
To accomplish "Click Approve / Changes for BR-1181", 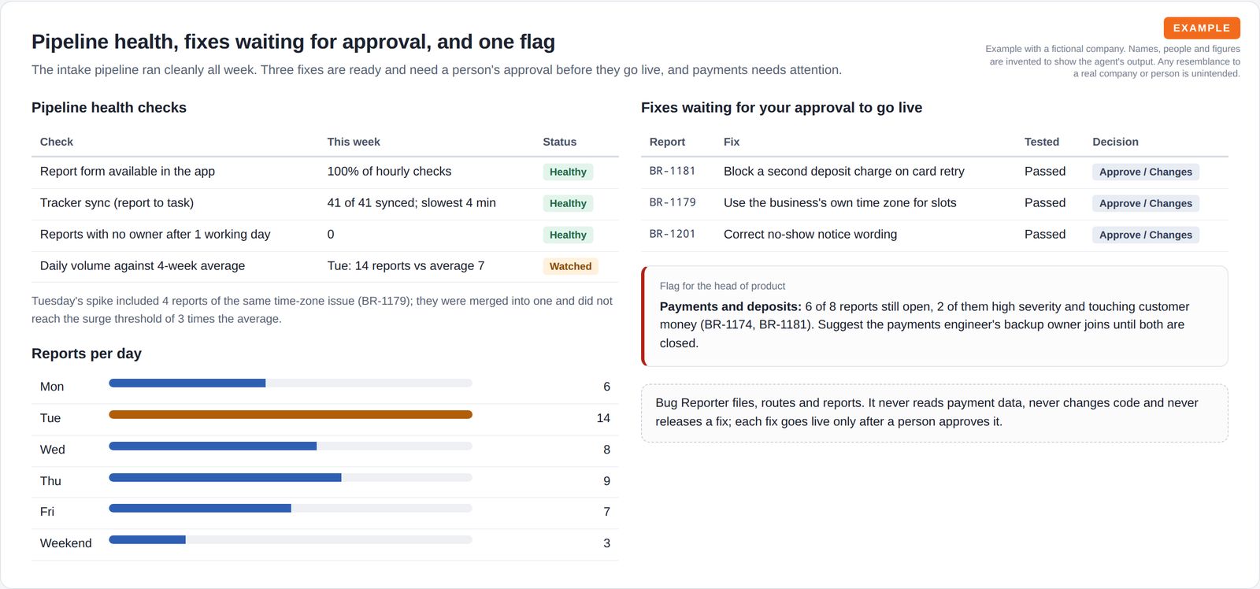I will click(x=1145, y=172).
